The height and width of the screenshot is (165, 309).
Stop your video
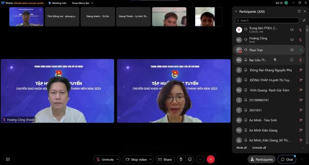136,159
